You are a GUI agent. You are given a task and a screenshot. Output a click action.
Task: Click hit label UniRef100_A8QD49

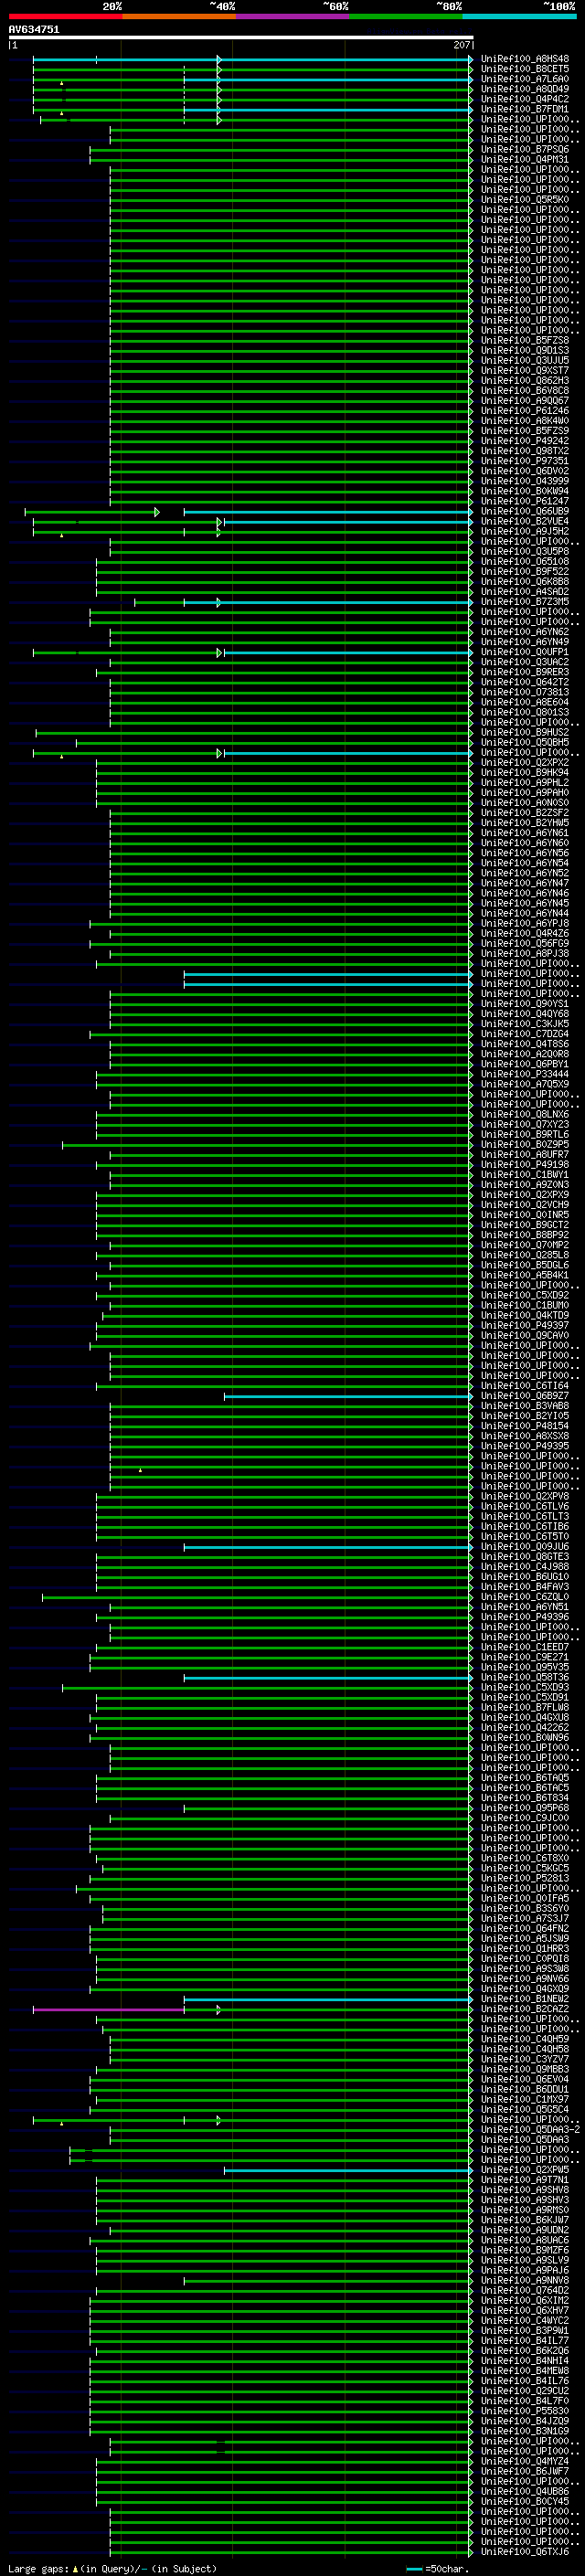[x=525, y=89]
